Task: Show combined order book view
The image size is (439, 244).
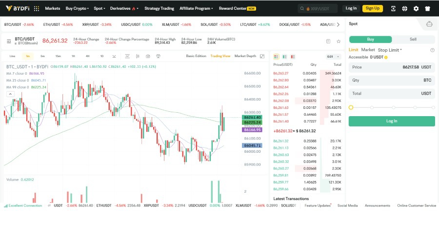Action: click(x=277, y=57)
